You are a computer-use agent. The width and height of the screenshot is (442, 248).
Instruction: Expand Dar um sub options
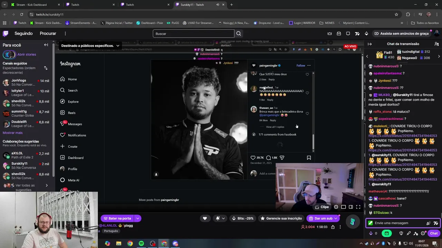coord(336,218)
